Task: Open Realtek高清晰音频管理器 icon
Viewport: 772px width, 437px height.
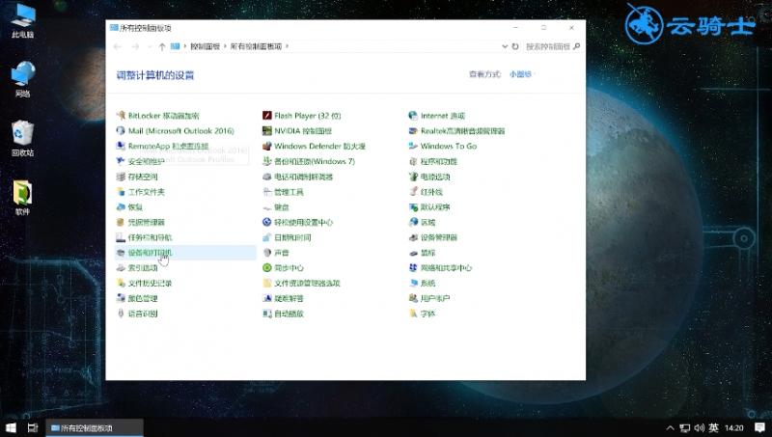Action: (413, 131)
